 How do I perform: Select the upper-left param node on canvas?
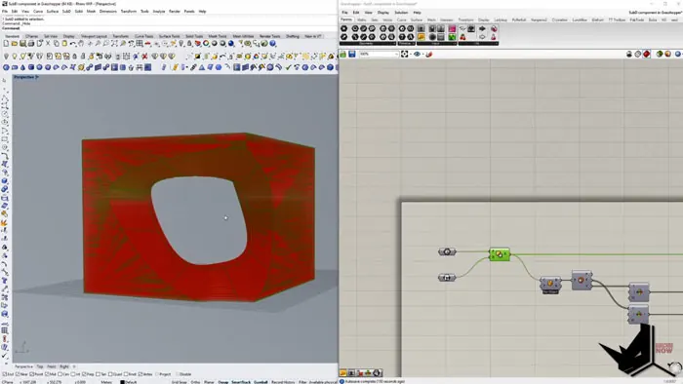pos(447,251)
